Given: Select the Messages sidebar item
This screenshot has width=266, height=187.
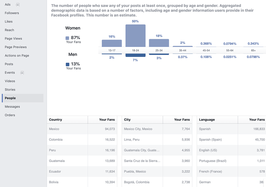Looking at the screenshot, I should tap(12, 107).
